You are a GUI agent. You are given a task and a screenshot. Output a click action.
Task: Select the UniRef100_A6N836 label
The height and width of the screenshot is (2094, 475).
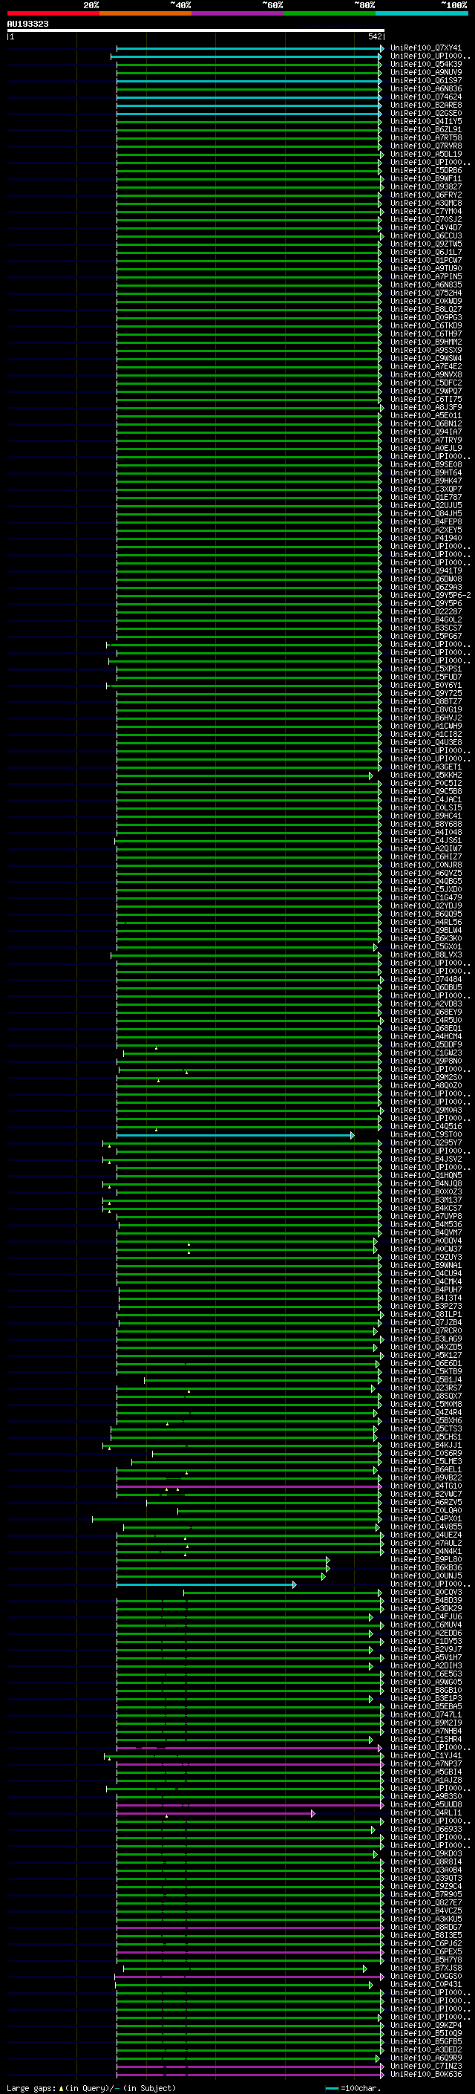pyautogui.click(x=426, y=88)
